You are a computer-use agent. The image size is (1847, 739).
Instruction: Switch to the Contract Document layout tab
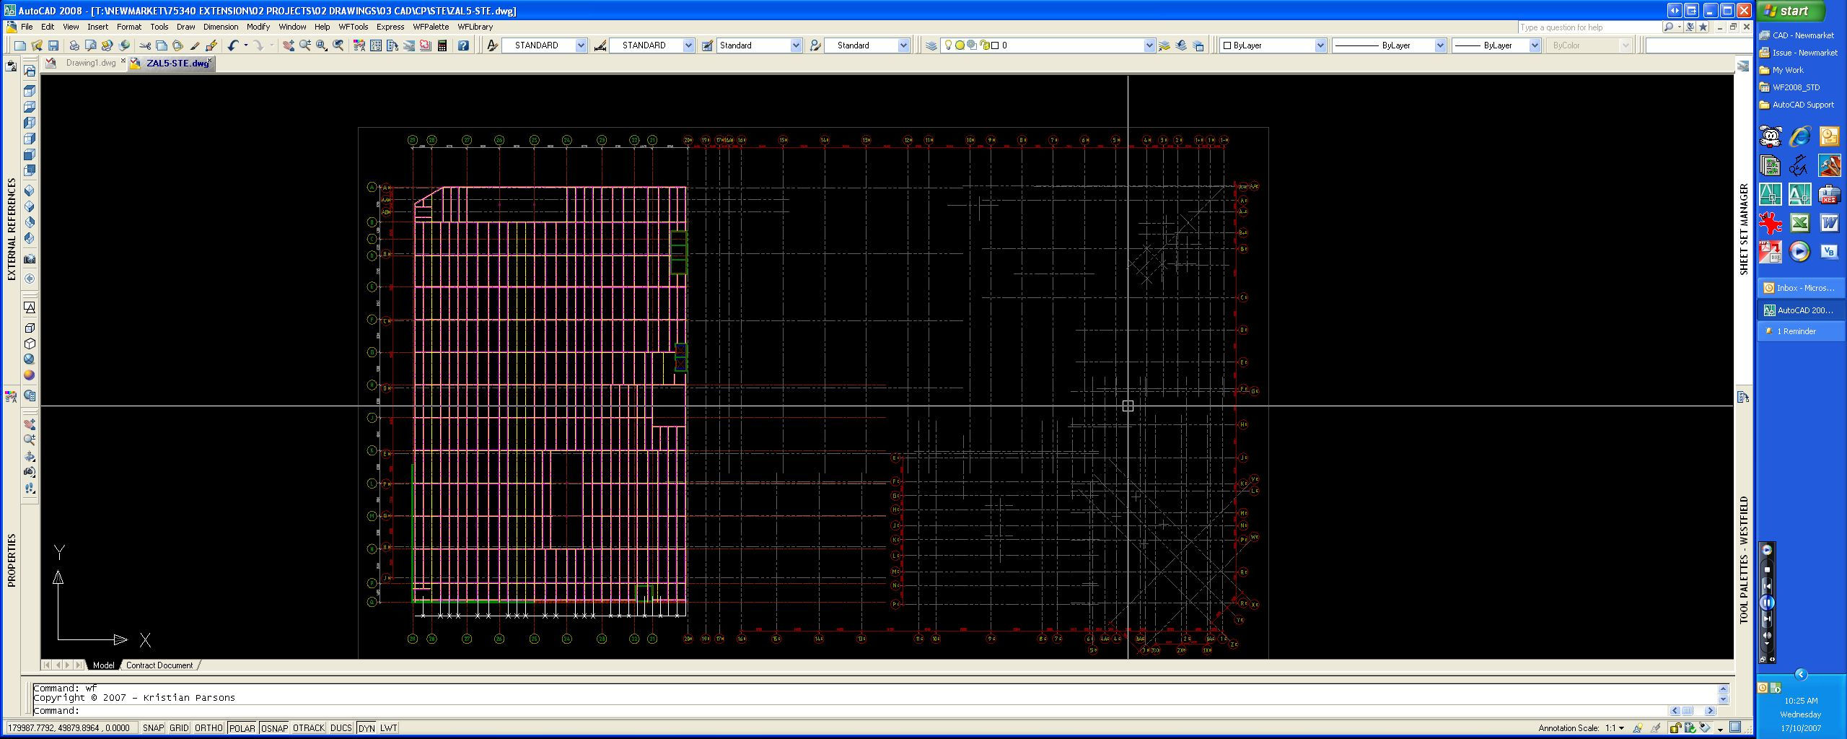coord(159,665)
